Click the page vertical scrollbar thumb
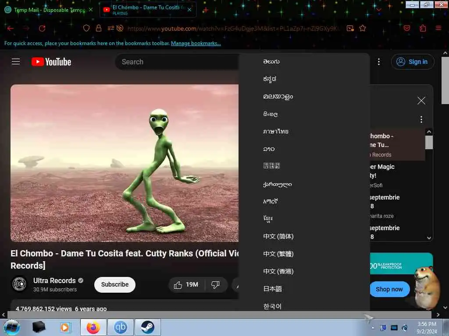This screenshot has height=336, width=449. pos(445,80)
